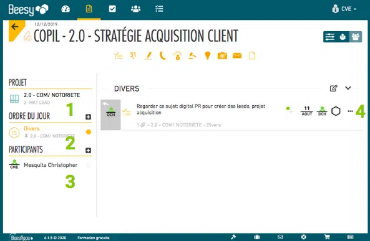Toggle the participants view button at top right
The height and width of the screenshot is (241, 370).
(356, 37)
